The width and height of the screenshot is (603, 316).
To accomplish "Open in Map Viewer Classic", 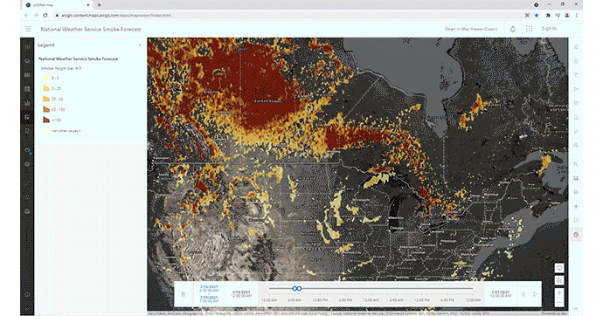I will click(471, 29).
